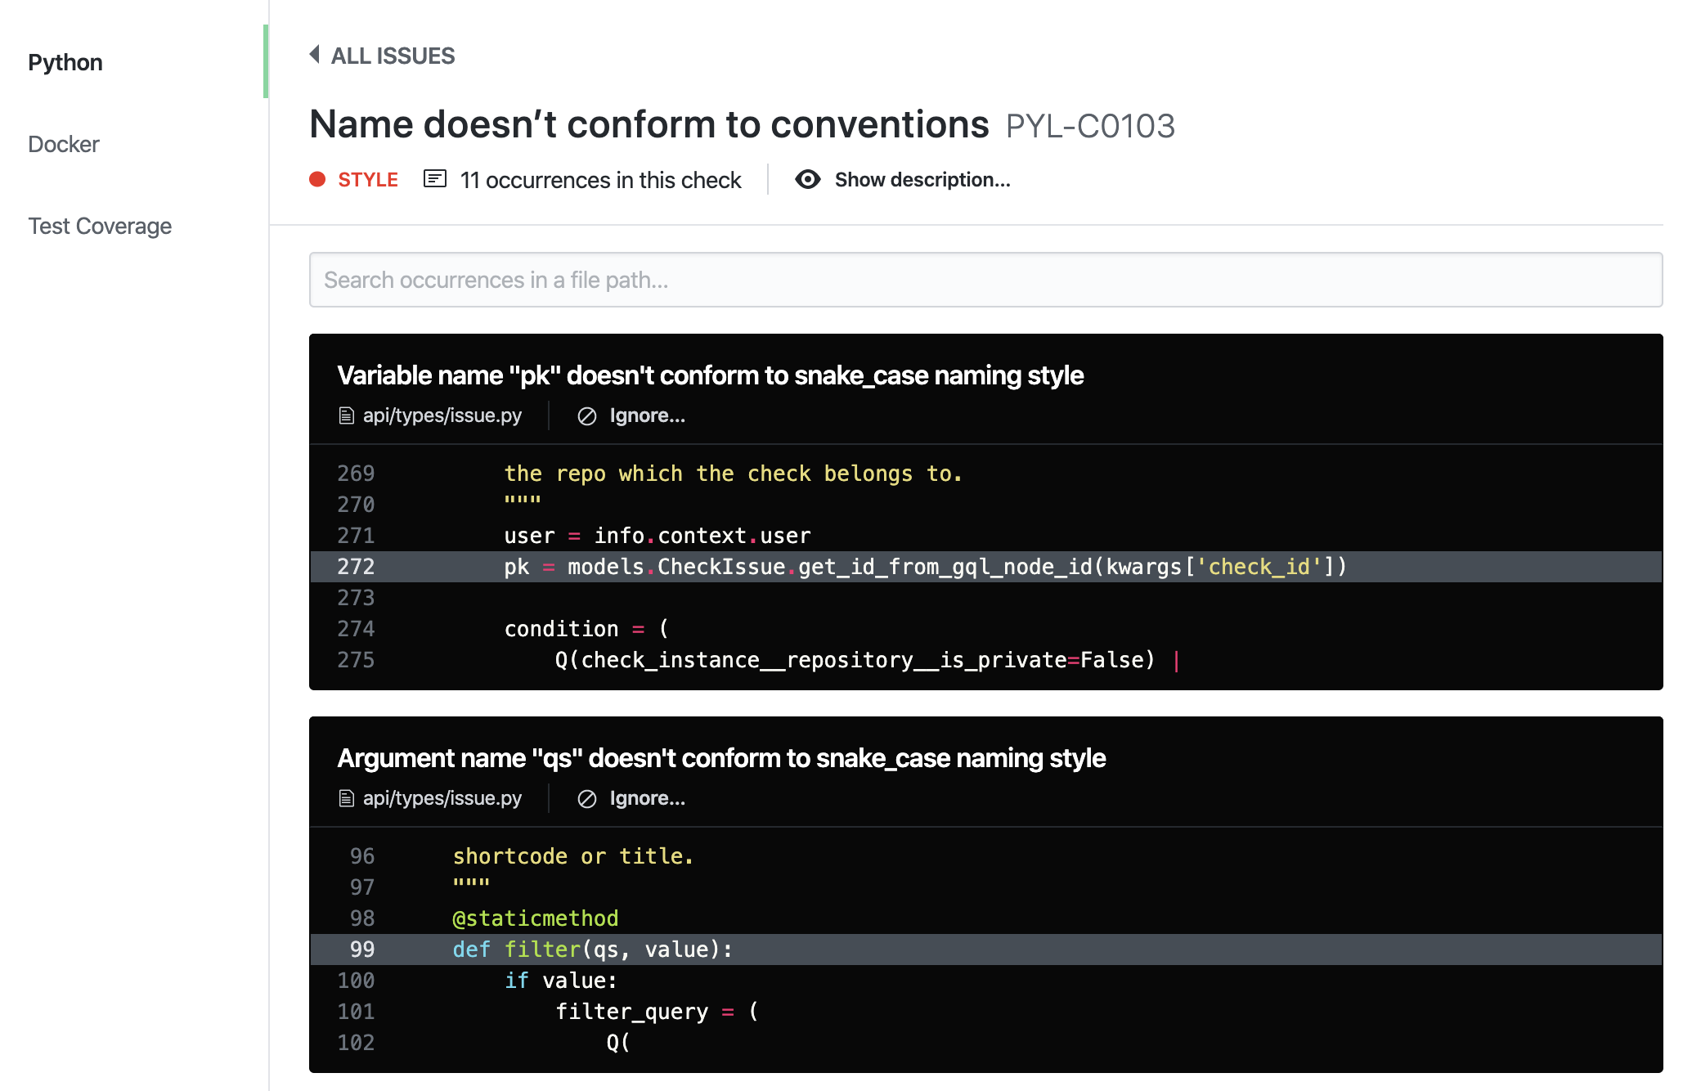The height and width of the screenshot is (1091, 1701).
Task: Expand Show description text
Action: [922, 180]
